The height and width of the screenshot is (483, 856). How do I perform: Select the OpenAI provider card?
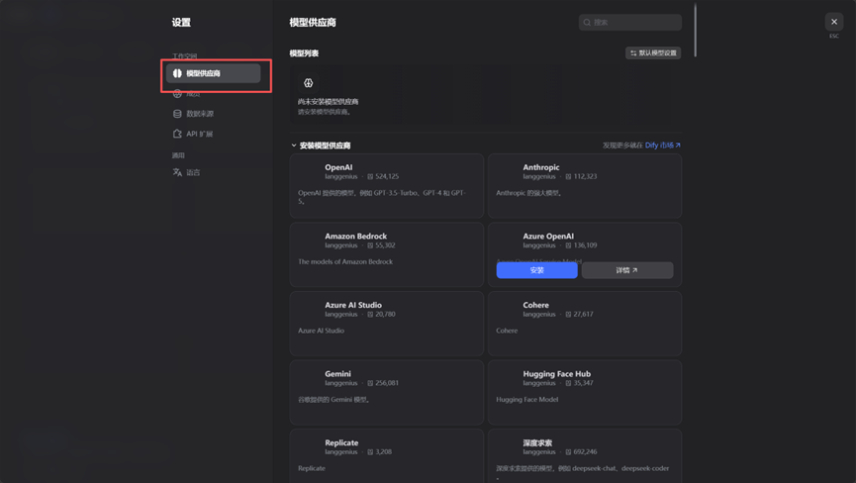coord(387,185)
